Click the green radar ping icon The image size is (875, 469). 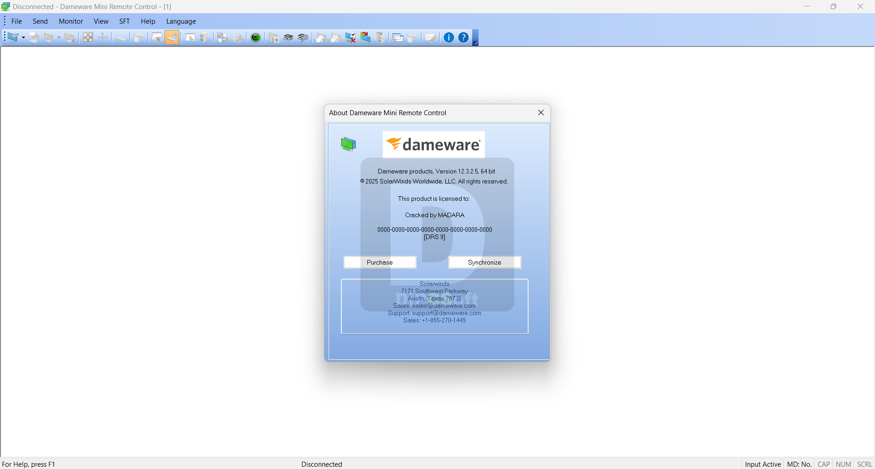pos(256,38)
